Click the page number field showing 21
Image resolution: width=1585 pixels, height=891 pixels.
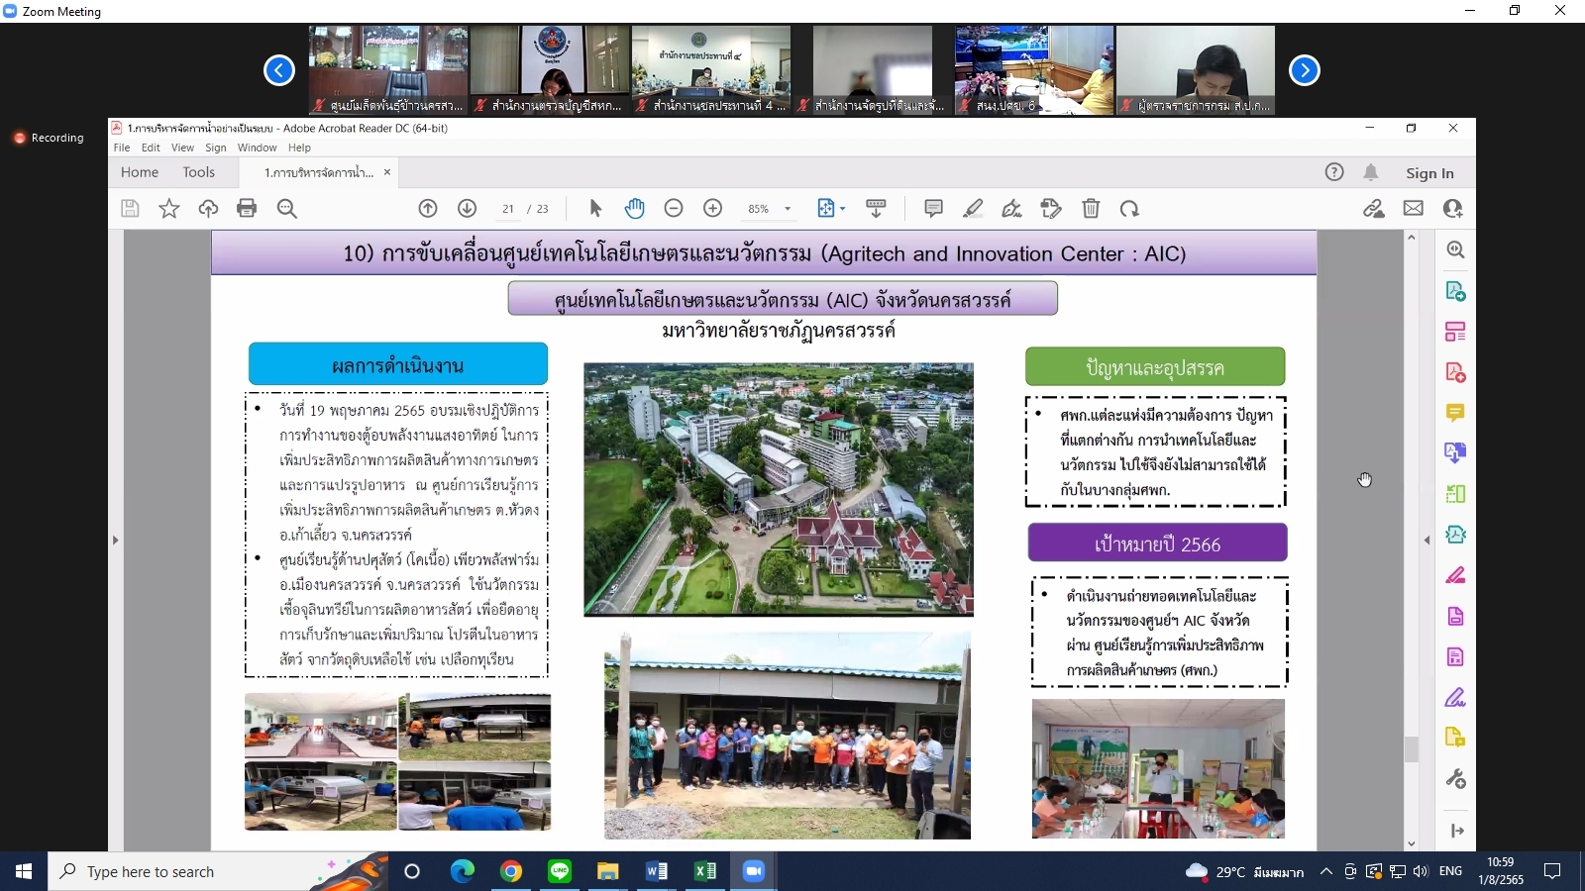507,209
